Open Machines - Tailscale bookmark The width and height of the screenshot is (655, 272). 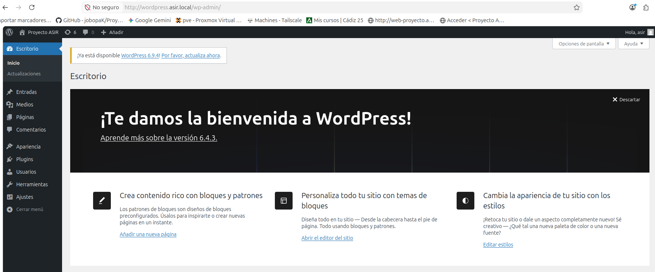274,20
